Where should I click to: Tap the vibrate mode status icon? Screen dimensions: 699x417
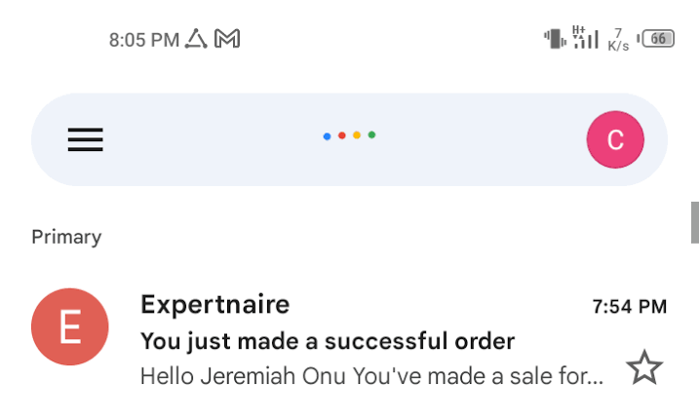(x=555, y=38)
